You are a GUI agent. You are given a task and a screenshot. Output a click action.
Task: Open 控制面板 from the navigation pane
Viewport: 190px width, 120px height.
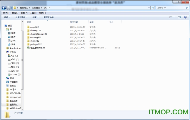pos(14,82)
